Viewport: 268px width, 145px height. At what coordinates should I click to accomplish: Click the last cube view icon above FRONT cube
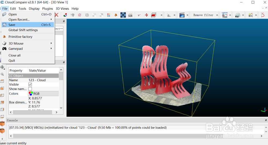coord(2,117)
